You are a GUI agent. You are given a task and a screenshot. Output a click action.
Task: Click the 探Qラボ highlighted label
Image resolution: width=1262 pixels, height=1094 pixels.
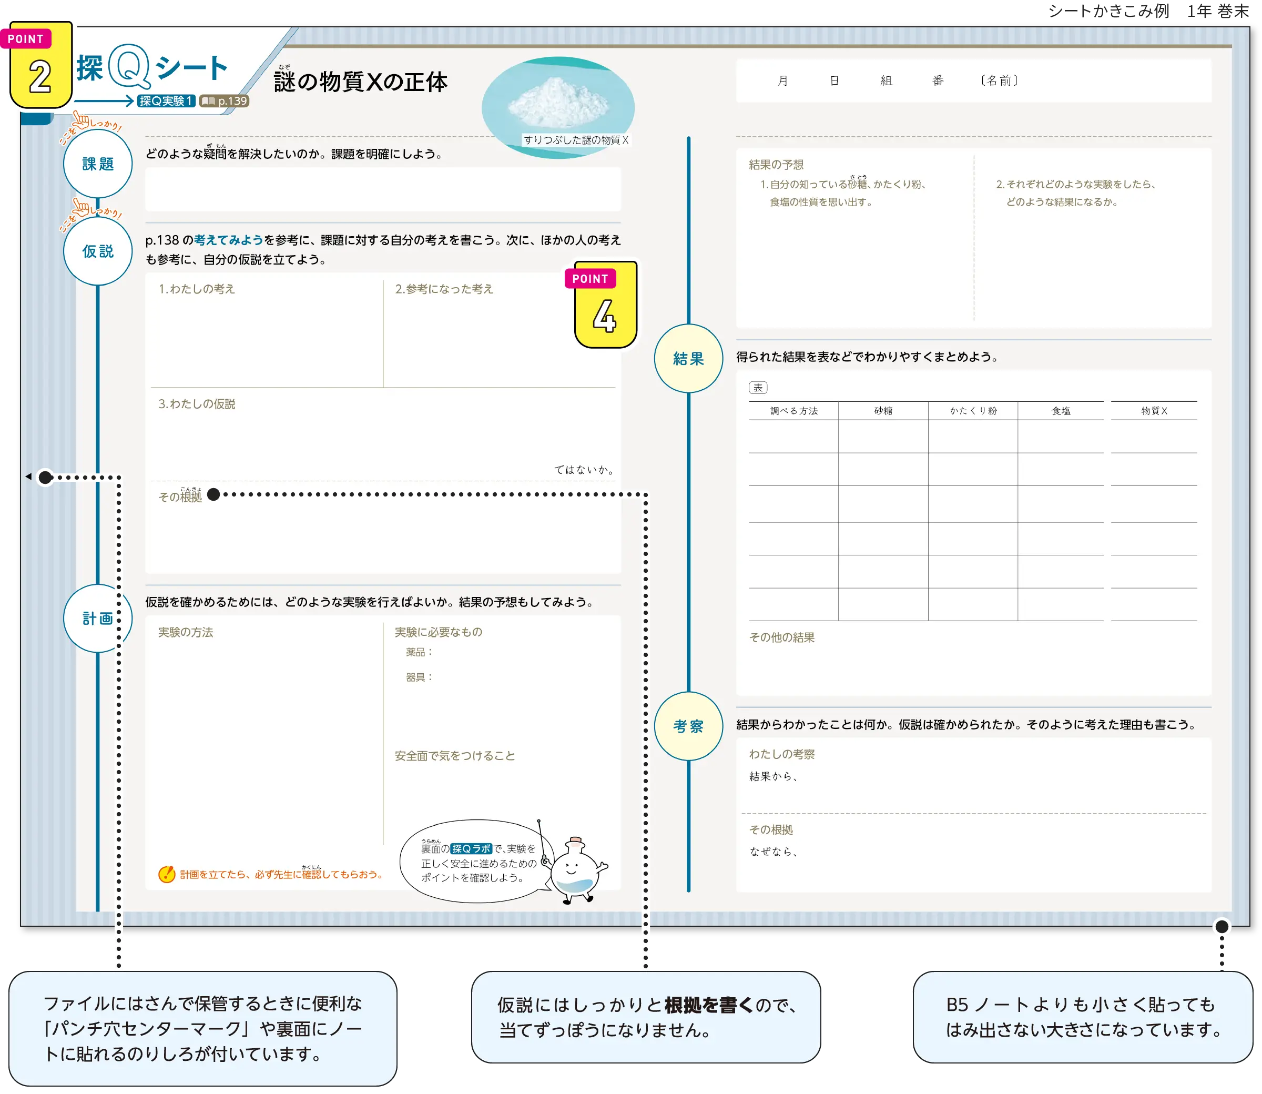point(471,848)
